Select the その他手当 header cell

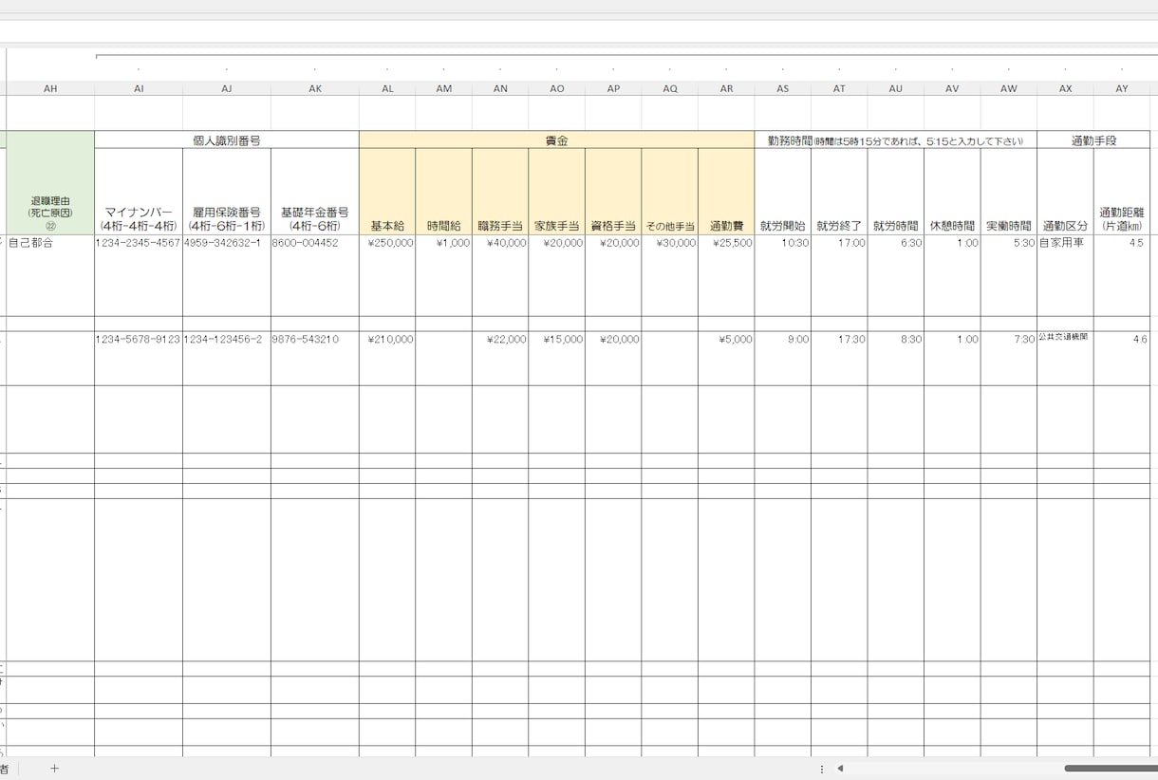670,192
